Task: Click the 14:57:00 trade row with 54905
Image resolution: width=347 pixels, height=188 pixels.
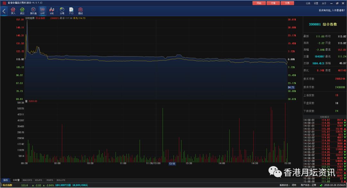Action: (325, 161)
